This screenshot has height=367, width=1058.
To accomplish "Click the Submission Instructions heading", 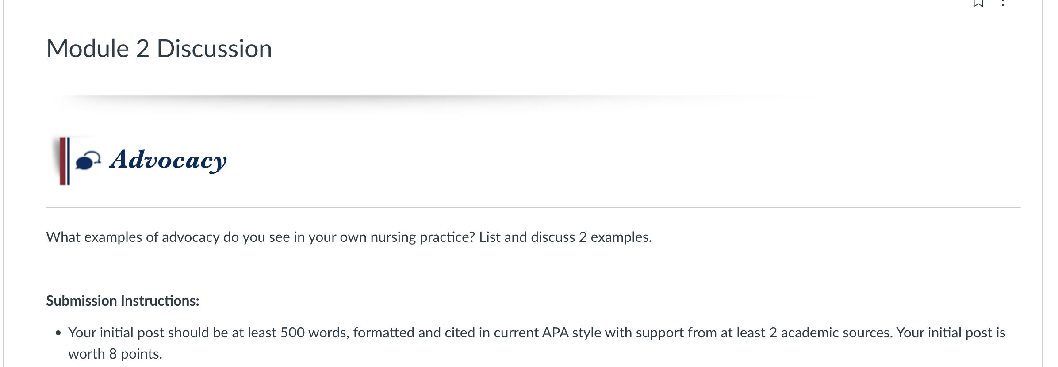I will pyautogui.click(x=123, y=301).
